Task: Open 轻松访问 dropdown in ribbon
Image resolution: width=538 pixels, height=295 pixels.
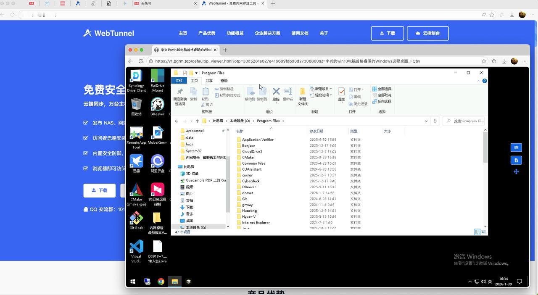Action: 321,95
